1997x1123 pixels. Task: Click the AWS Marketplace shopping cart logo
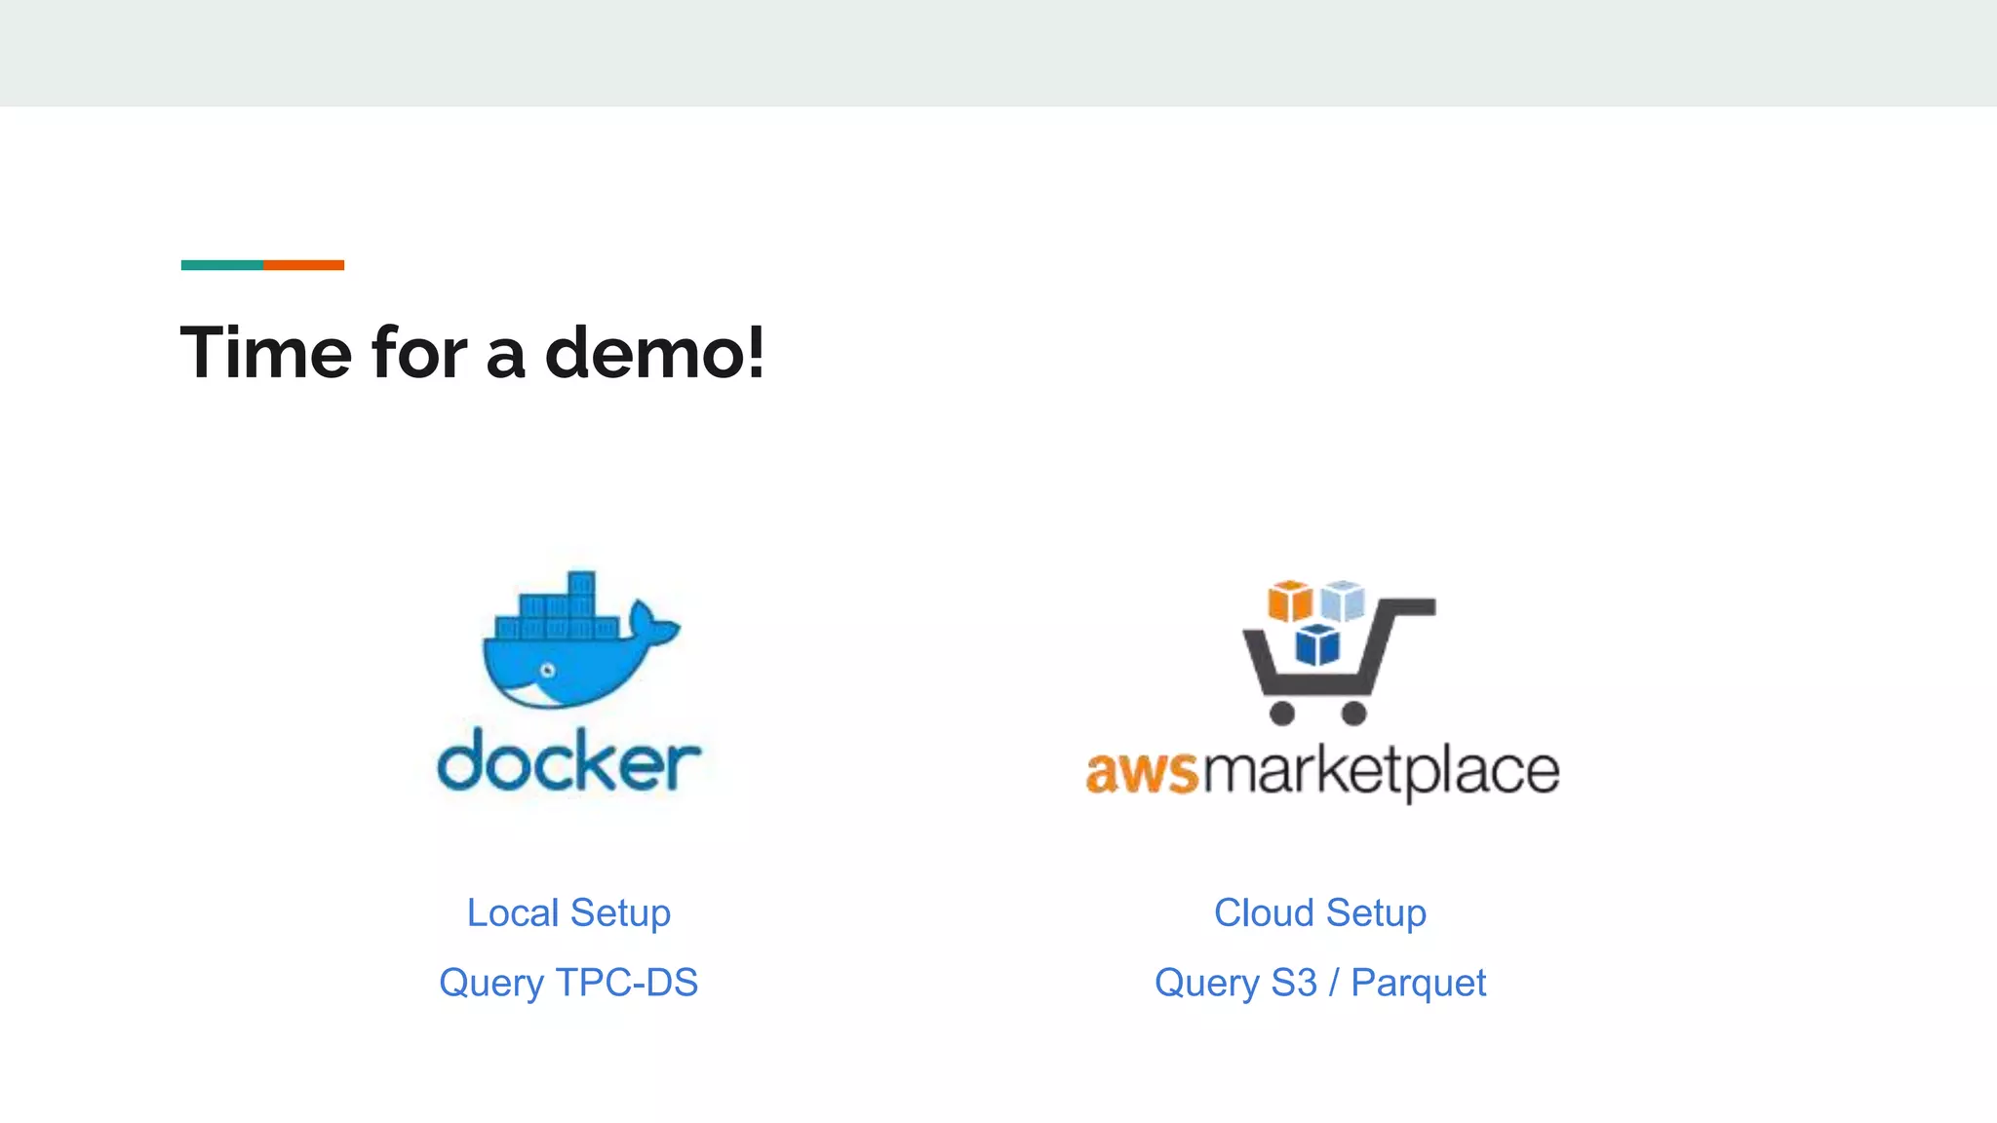point(1338,652)
